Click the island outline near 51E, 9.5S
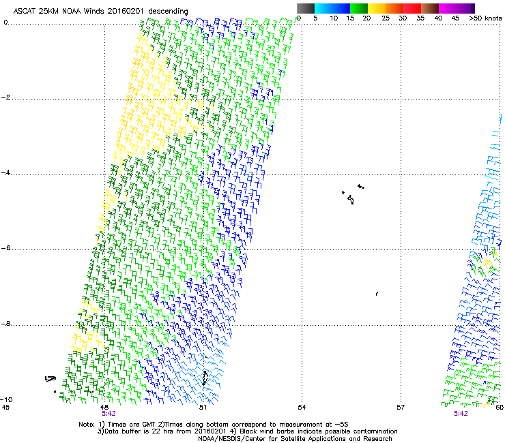 pos(205,378)
